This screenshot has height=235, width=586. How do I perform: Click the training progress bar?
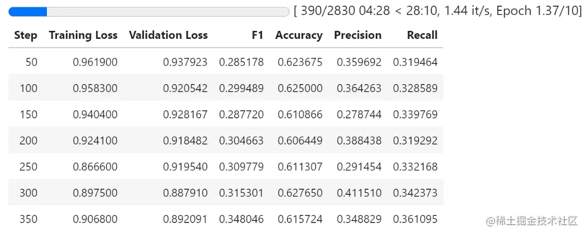tap(149, 11)
